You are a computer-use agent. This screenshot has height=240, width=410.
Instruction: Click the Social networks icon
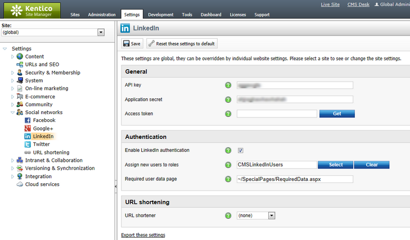[x=20, y=112]
